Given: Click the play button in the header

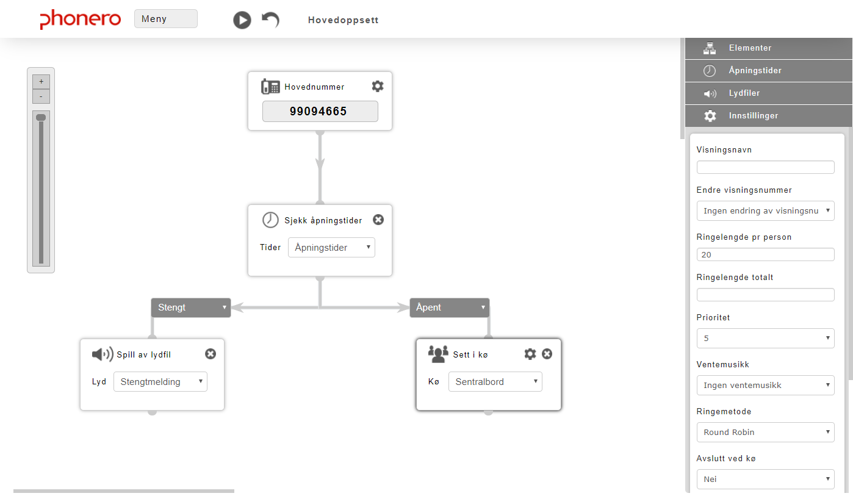Looking at the screenshot, I should click(x=242, y=20).
